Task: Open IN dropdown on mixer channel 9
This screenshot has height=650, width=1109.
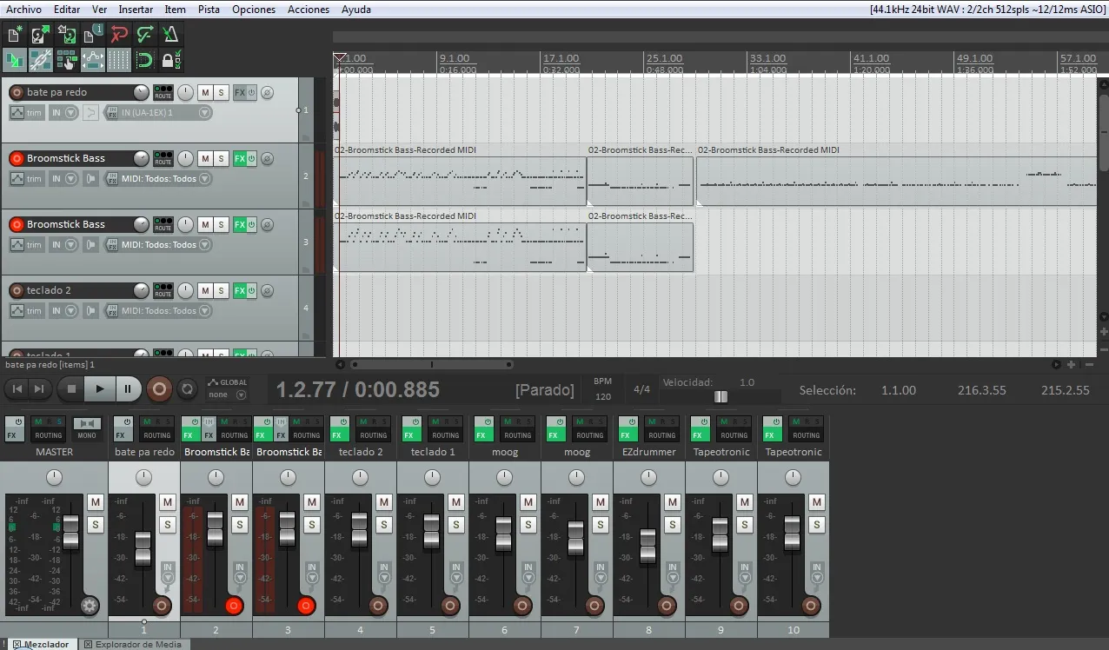Action: tap(745, 572)
